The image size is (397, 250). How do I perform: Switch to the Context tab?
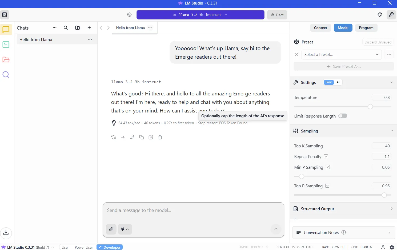320,27
